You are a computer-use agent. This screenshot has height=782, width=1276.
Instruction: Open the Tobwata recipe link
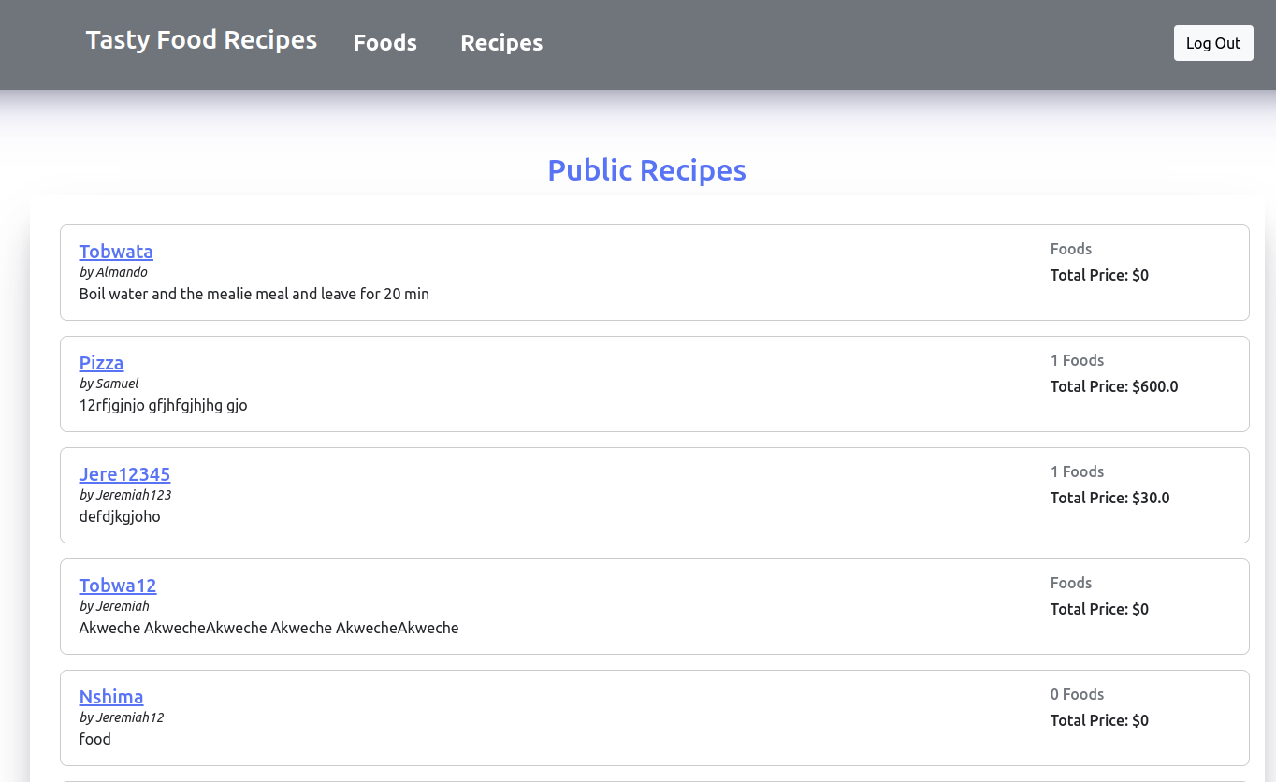[116, 251]
